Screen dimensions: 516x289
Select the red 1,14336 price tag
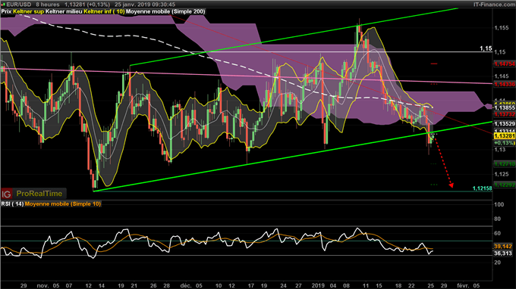(505, 84)
